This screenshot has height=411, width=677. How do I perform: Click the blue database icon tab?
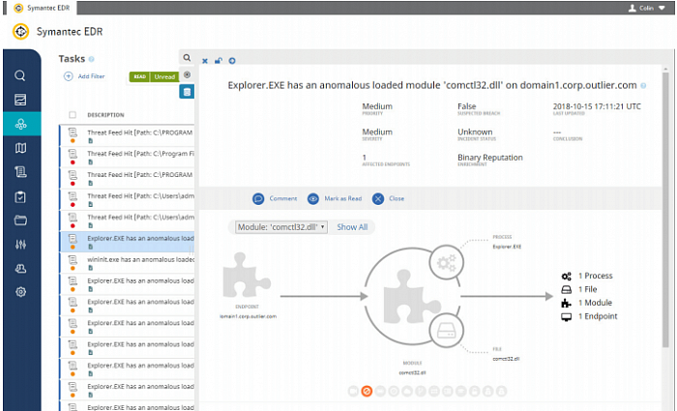187,92
